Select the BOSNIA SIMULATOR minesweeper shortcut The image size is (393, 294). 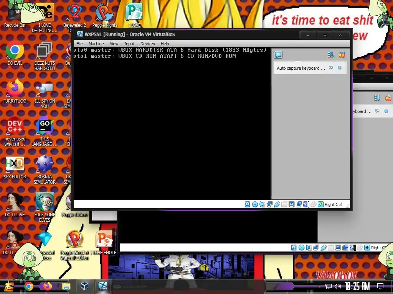pos(45,170)
